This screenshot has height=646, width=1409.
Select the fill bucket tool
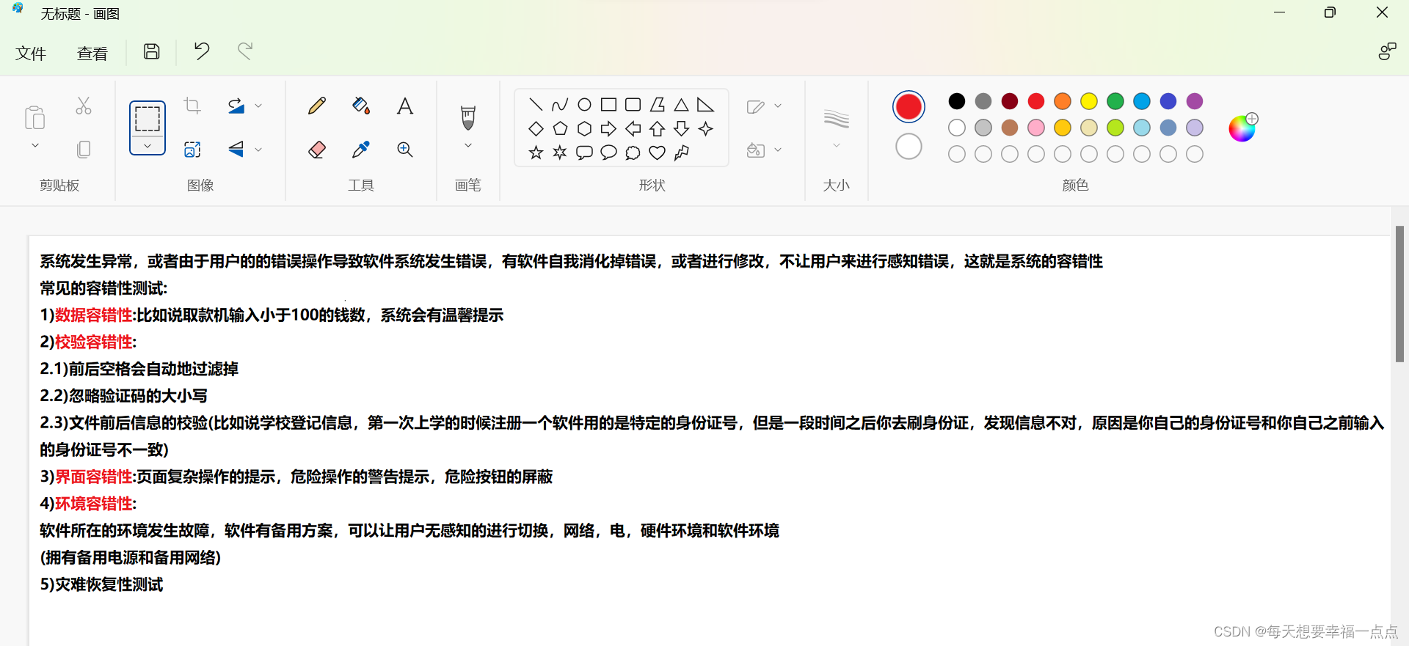(361, 106)
